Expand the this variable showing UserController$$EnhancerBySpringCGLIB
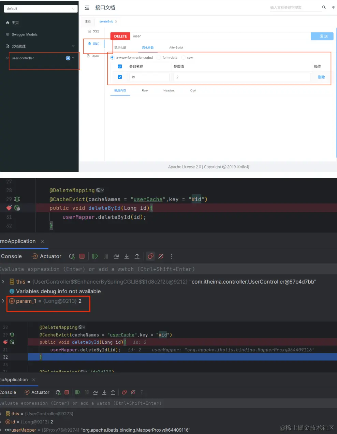This screenshot has width=337, height=434. [x=3, y=282]
